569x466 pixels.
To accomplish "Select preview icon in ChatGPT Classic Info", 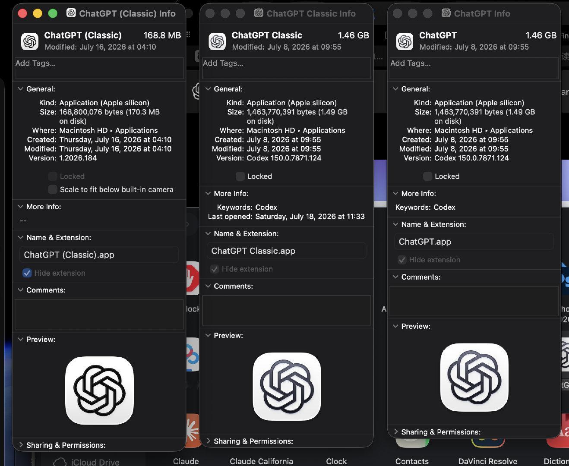I will (287, 387).
